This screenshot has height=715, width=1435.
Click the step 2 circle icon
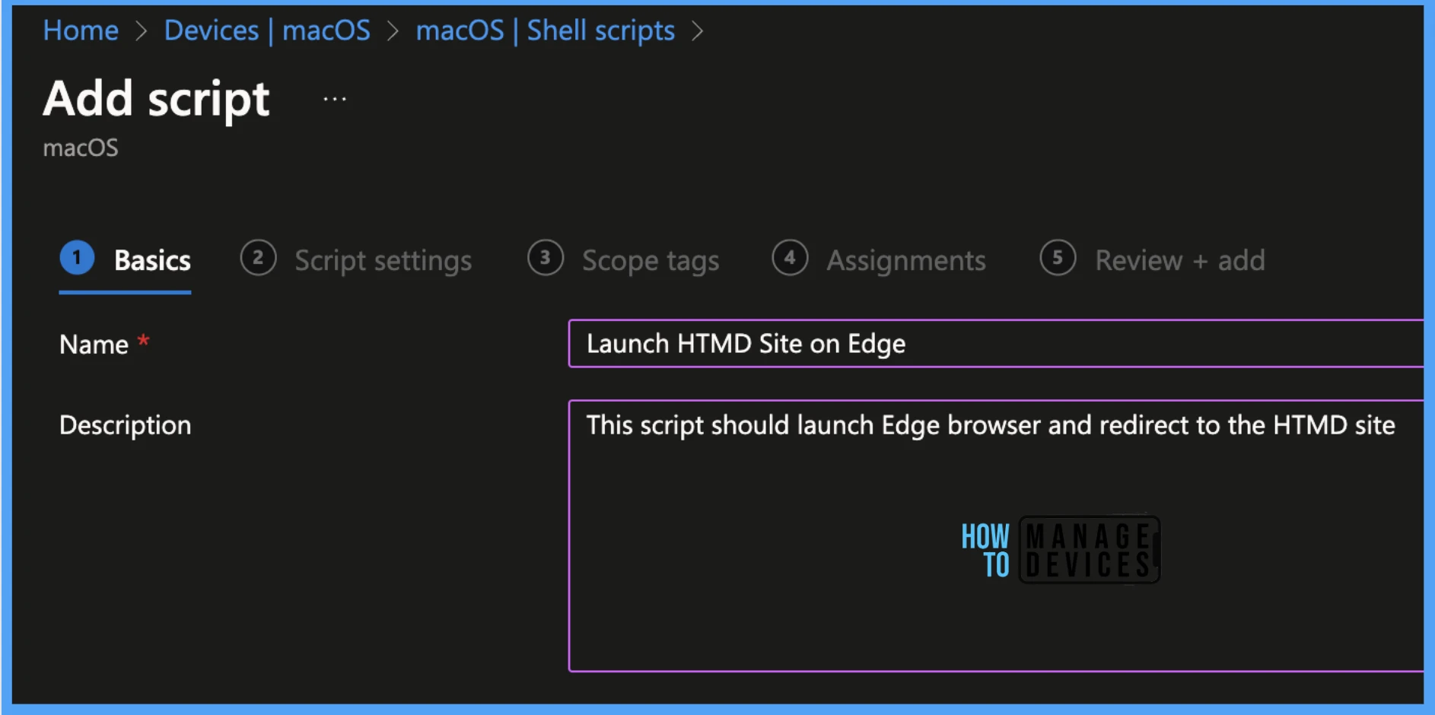[x=258, y=258]
